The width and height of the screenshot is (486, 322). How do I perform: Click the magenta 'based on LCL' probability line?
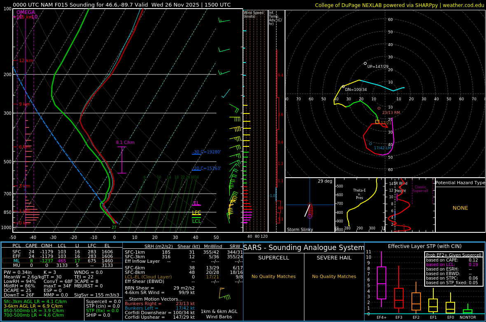(452, 265)
